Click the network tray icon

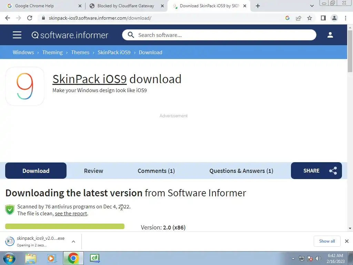click(x=301, y=258)
